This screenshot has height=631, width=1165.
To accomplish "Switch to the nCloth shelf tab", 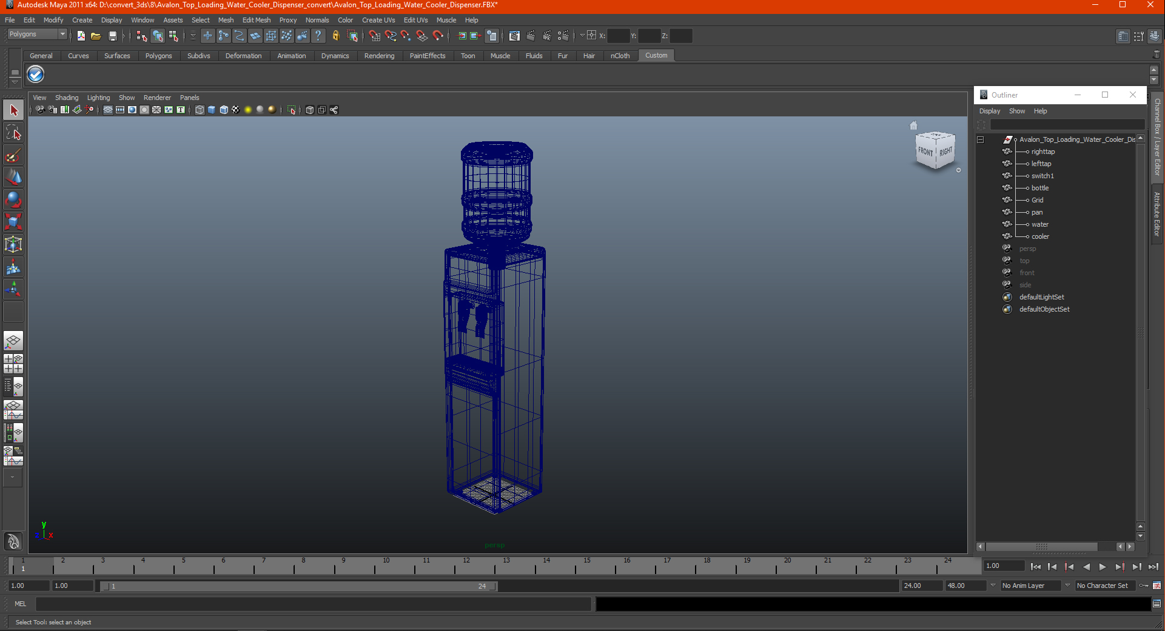I will tap(620, 56).
